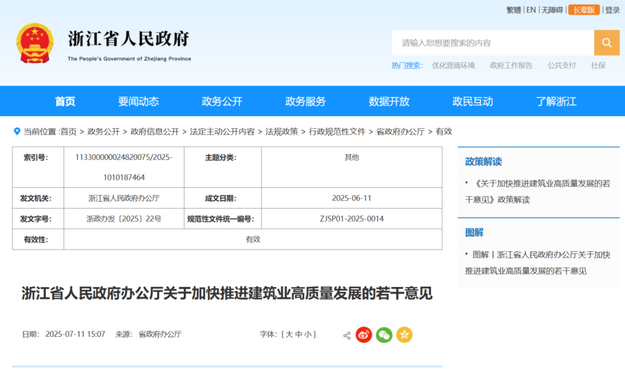Viewport: 625px width, 372px height.
Task: Open the 要闻动态 navigation tab
Action: coord(138,102)
